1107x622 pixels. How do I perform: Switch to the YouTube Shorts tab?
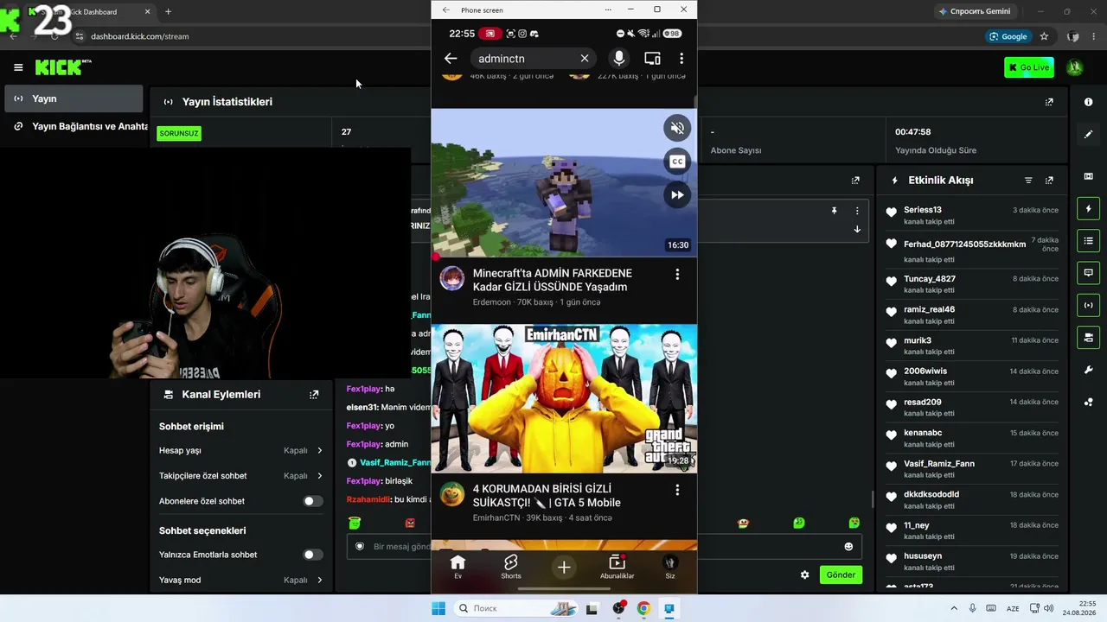coord(511,568)
